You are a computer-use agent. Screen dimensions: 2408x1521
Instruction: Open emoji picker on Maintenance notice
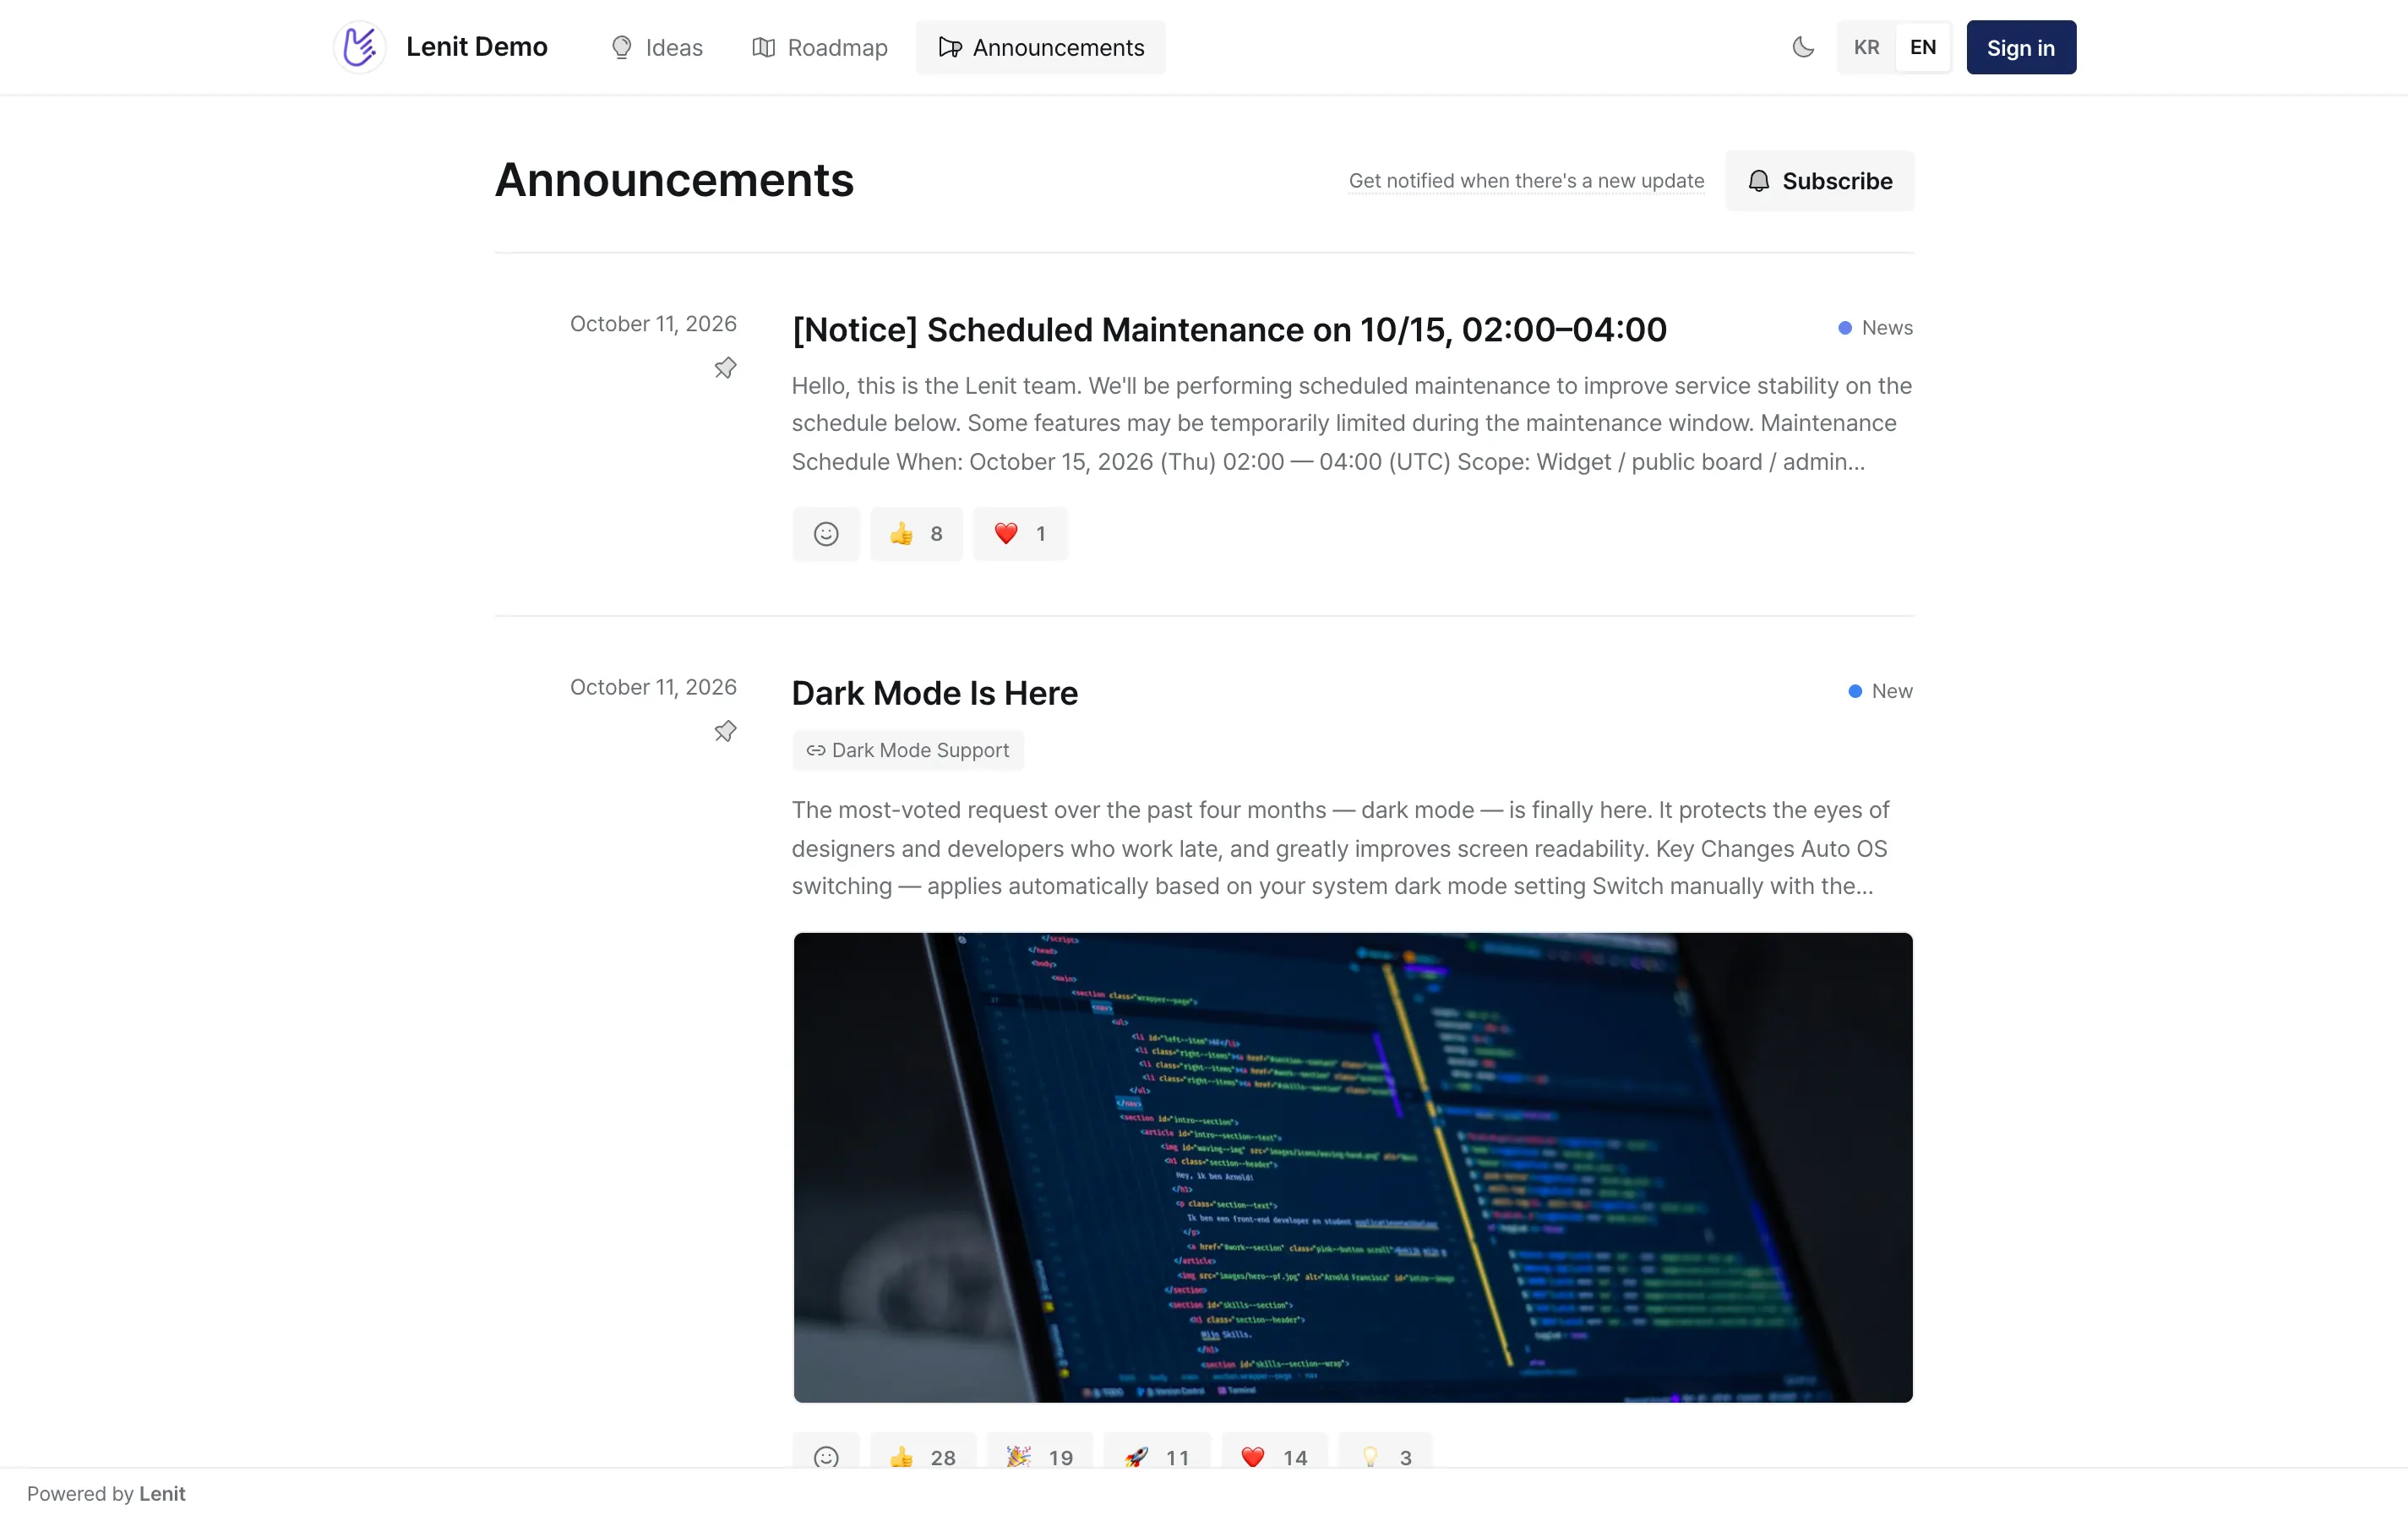click(825, 534)
